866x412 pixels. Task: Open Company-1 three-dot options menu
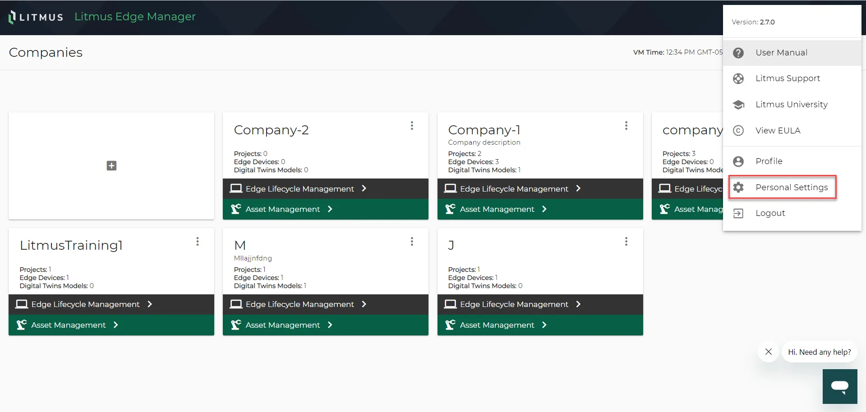pos(626,126)
